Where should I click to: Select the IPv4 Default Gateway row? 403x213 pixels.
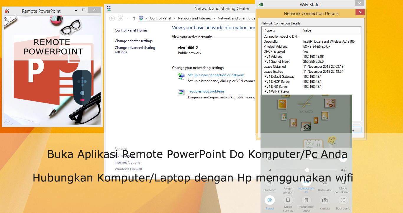311,77
